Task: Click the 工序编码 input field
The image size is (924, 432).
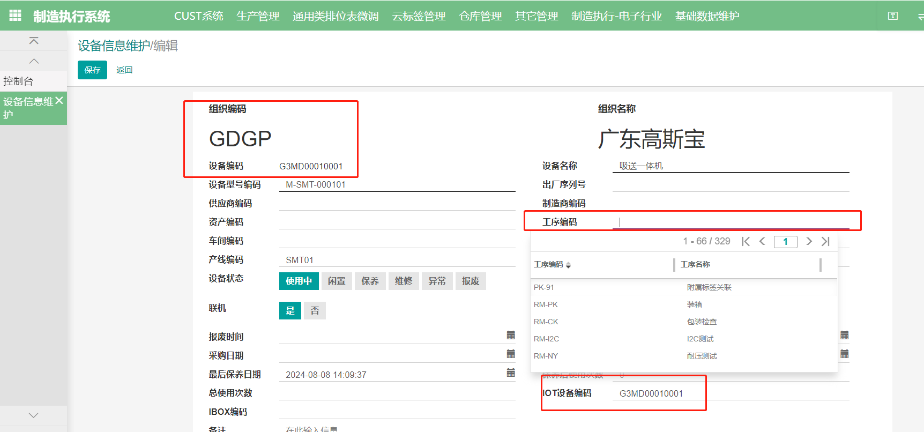Action: pyautogui.click(x=731, y=221)
